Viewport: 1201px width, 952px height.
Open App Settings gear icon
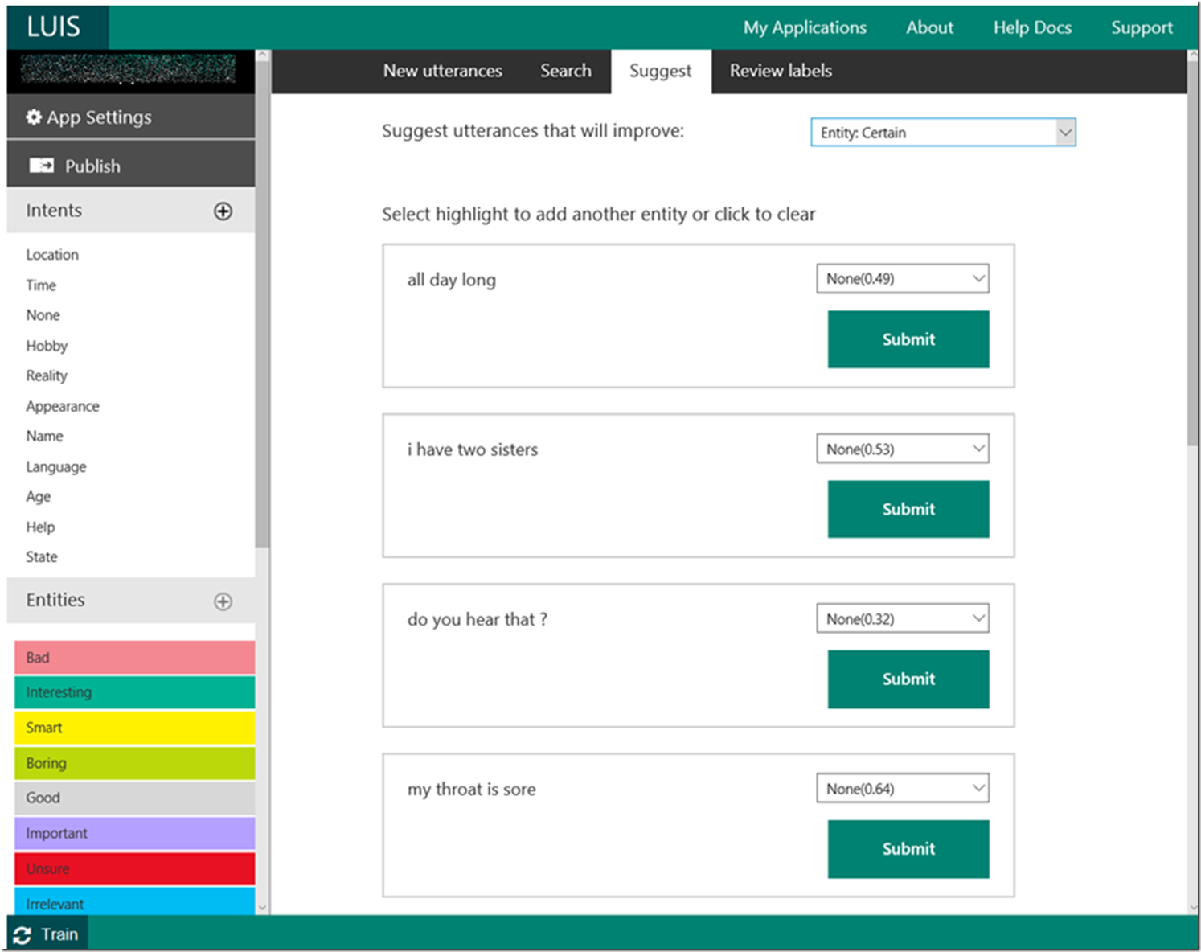[34, 117]
